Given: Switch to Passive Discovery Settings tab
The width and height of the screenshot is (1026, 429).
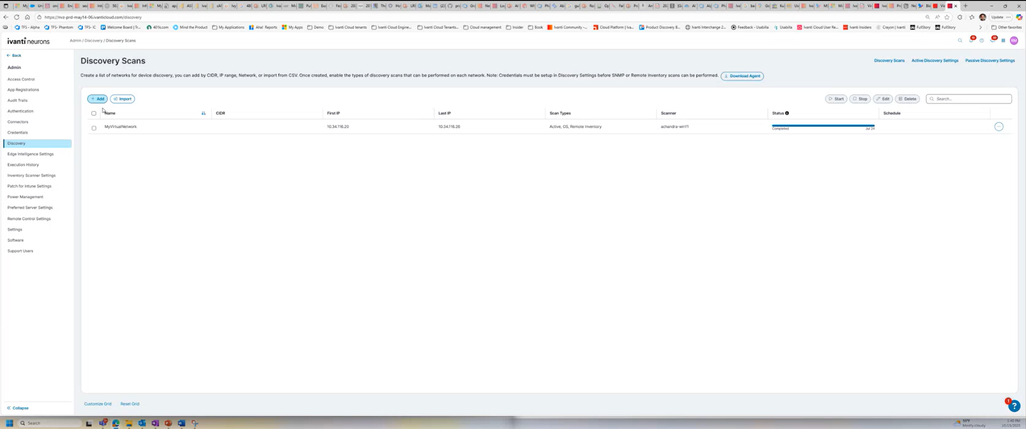Looking at the screenshot, I should (x=990, y=60).
